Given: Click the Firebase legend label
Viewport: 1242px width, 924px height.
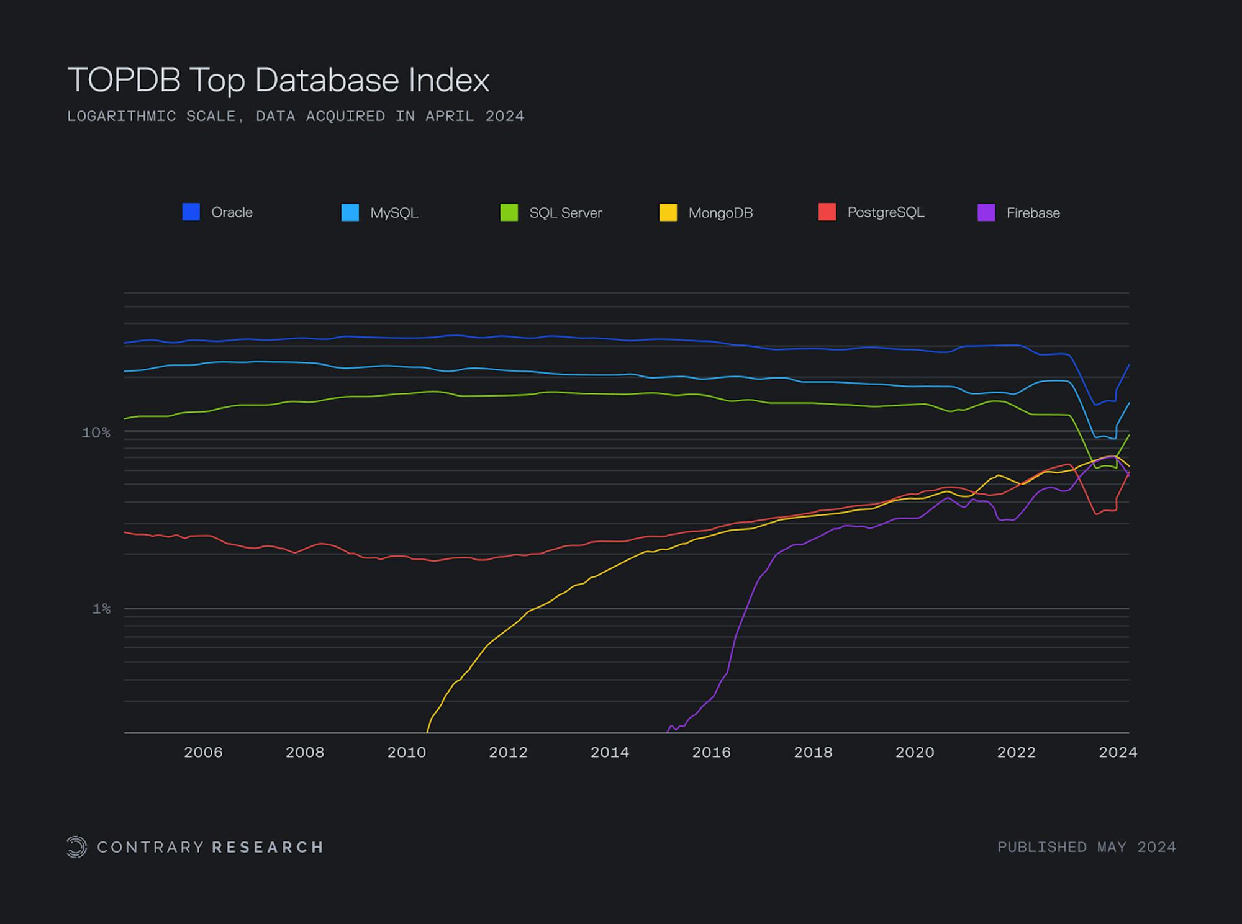Looking at the screenshot, I should point(1033,213).
